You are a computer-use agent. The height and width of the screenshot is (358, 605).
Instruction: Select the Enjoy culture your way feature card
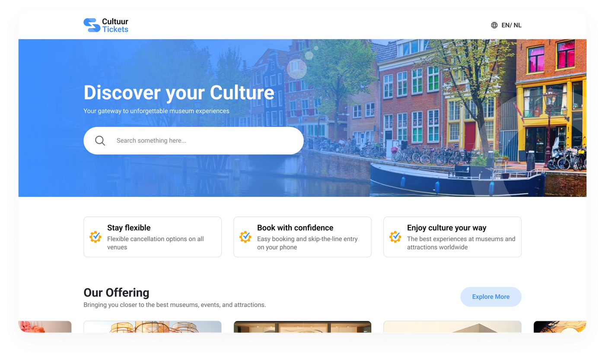coord(452,237)
